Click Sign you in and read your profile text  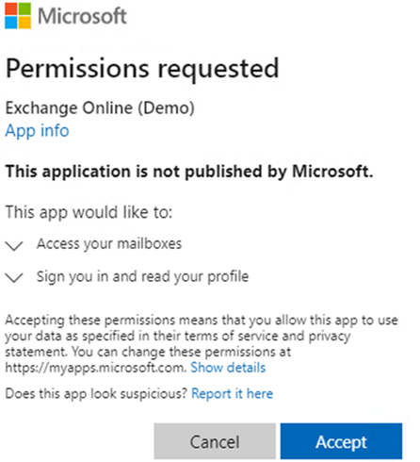142,277
